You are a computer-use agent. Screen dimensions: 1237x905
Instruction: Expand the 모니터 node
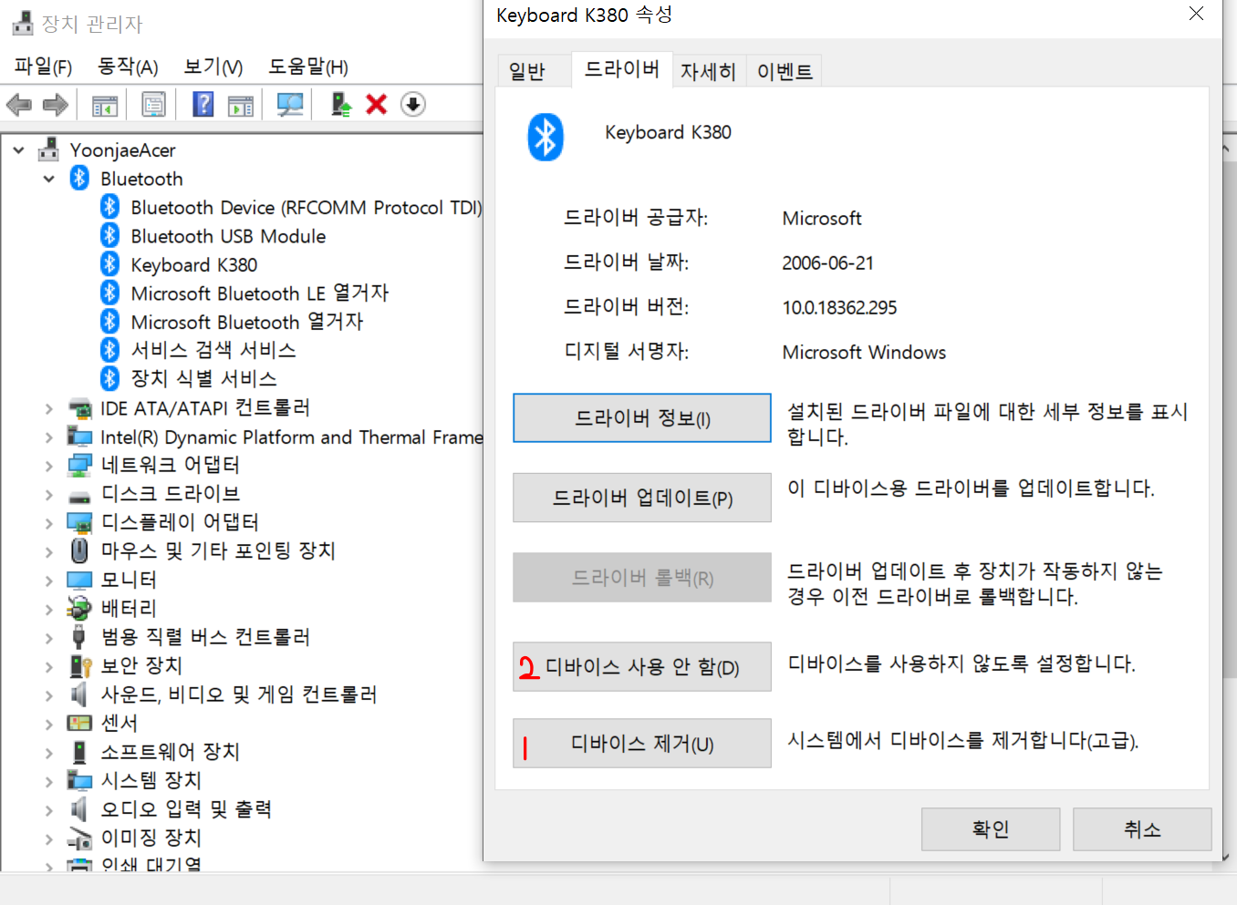49,581
